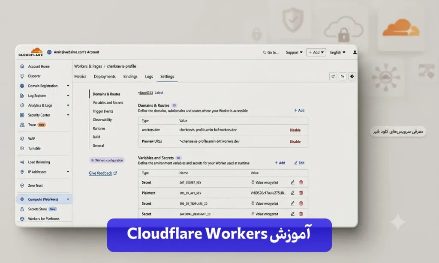Click the Trace icon in sidebar
The height and width of the screenshot is (263, 439).
click(22, 125)
